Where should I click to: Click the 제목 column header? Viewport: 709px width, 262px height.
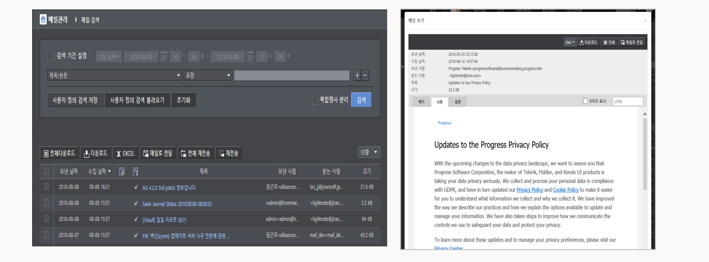click(204, 171)
